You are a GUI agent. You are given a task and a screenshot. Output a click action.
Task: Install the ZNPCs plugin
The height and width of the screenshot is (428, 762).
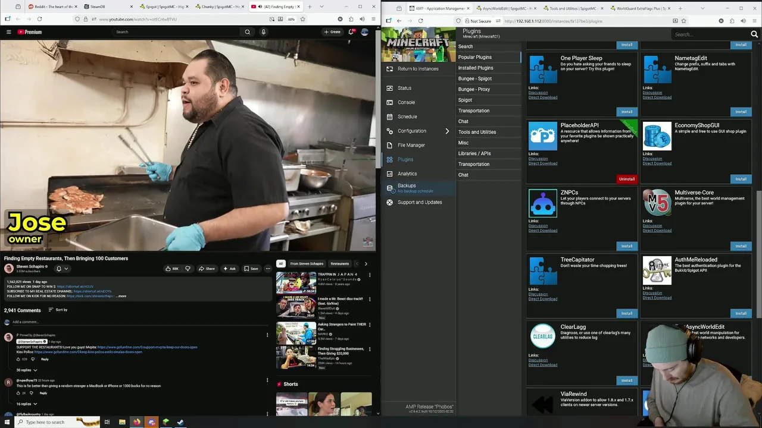click(627, 246)
